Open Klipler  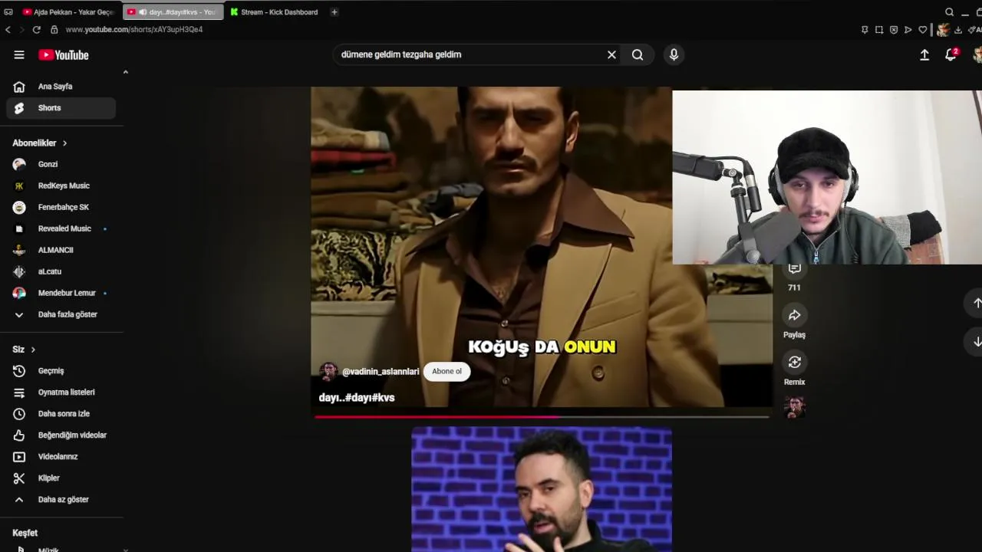(x=61, y=478)
